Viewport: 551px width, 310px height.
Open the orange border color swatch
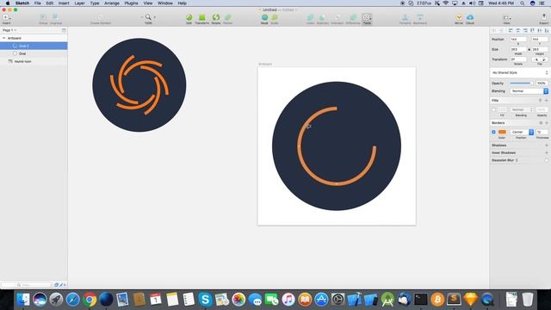pyautogui.click(x=502, y=132)
